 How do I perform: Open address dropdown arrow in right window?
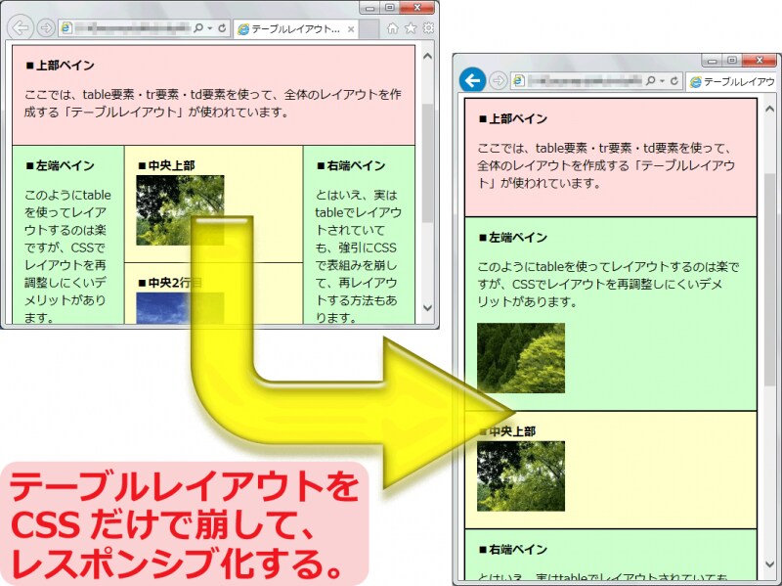[663, 81]
